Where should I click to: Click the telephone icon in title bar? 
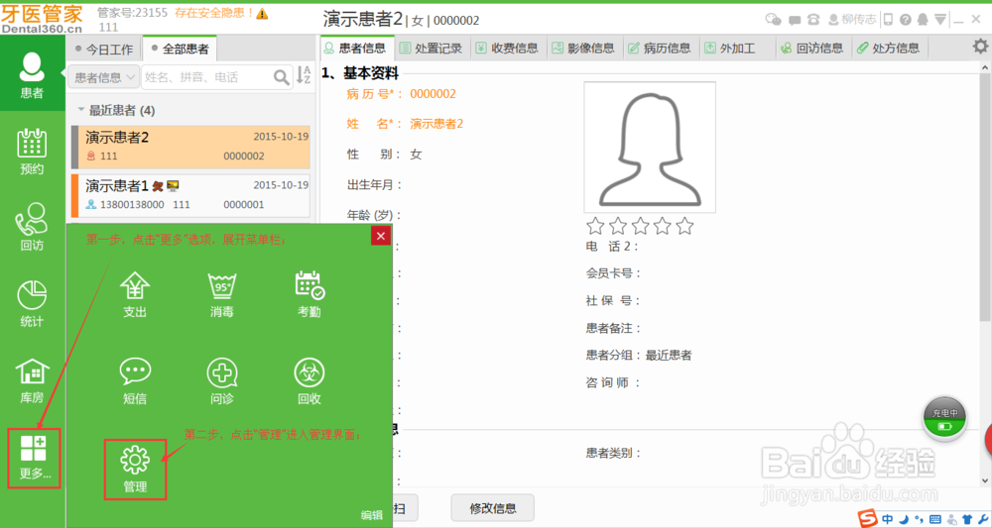click(813, 20)
